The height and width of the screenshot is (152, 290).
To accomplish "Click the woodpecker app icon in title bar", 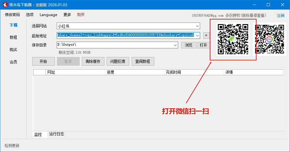I will 5,5.
